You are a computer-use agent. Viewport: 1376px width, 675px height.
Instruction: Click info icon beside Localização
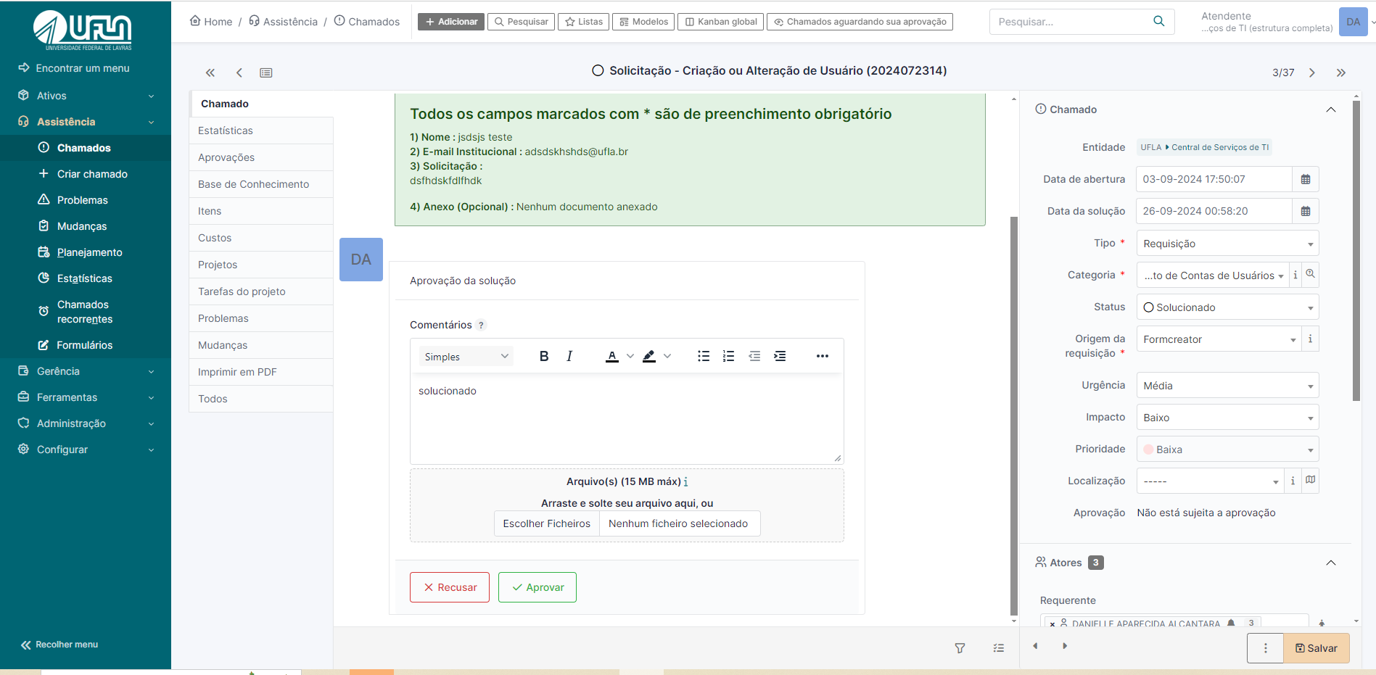click(1293, 481)
